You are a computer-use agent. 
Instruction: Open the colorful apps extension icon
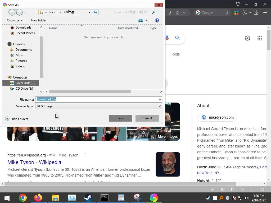(236, 12)
